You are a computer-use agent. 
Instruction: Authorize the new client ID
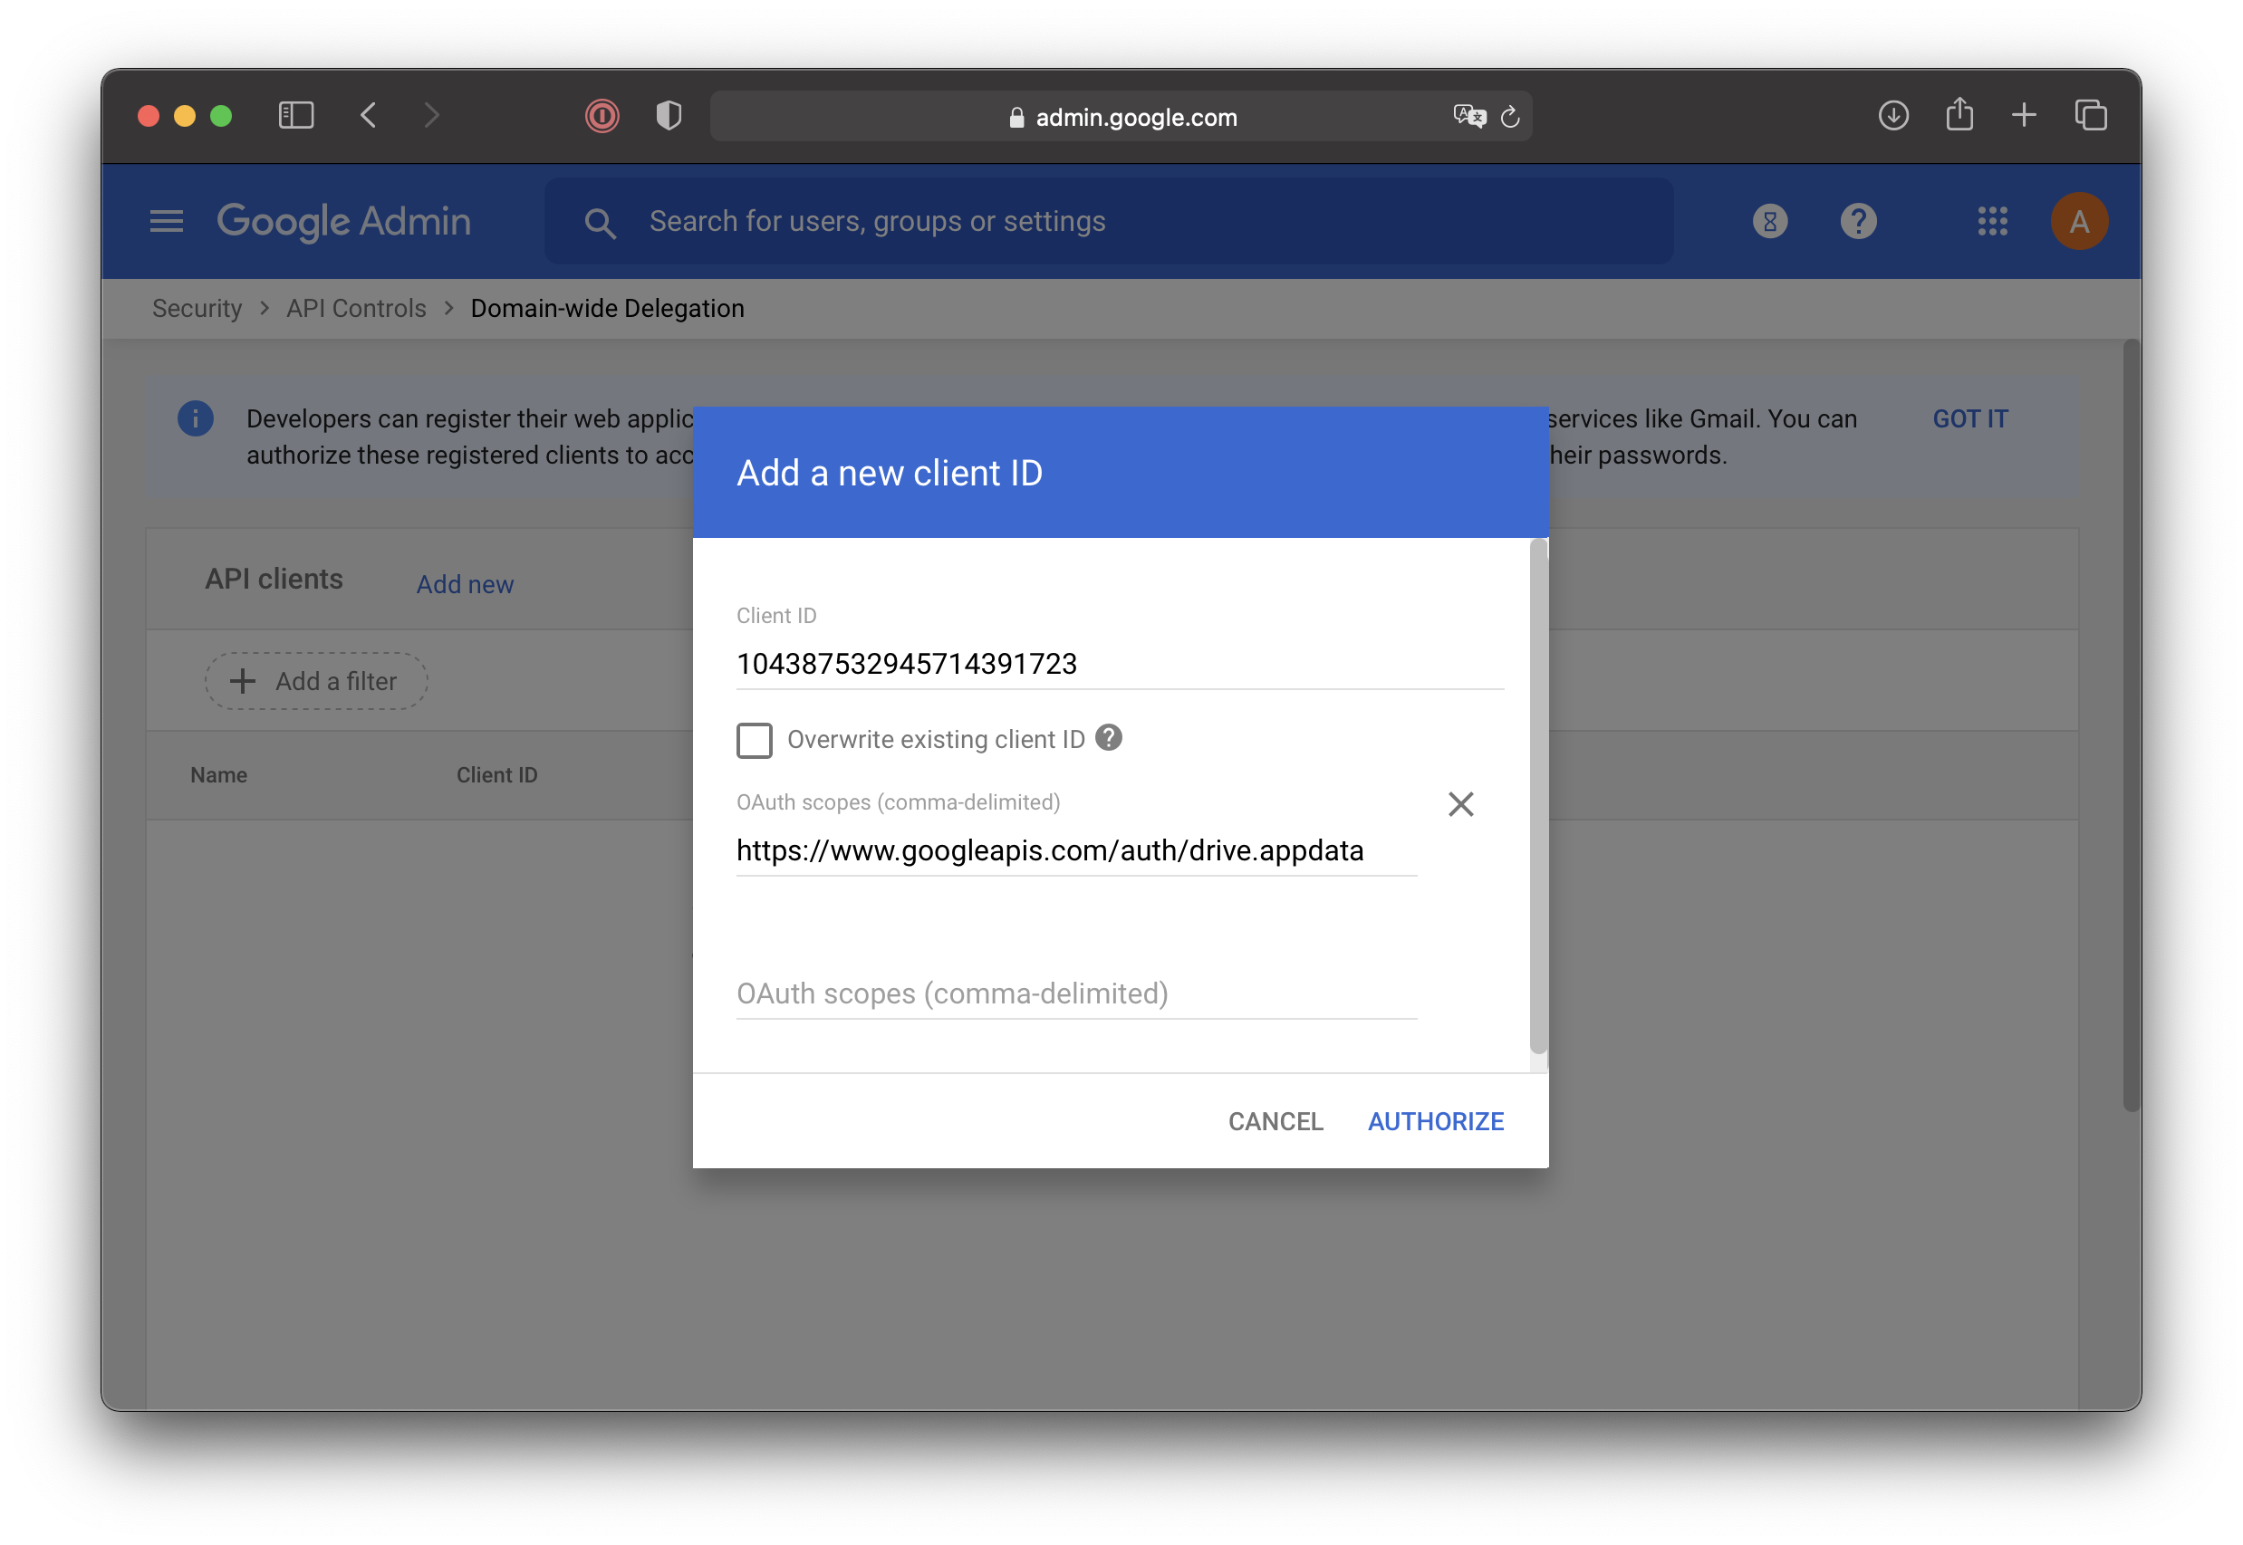click(x=1436, y=1121)
